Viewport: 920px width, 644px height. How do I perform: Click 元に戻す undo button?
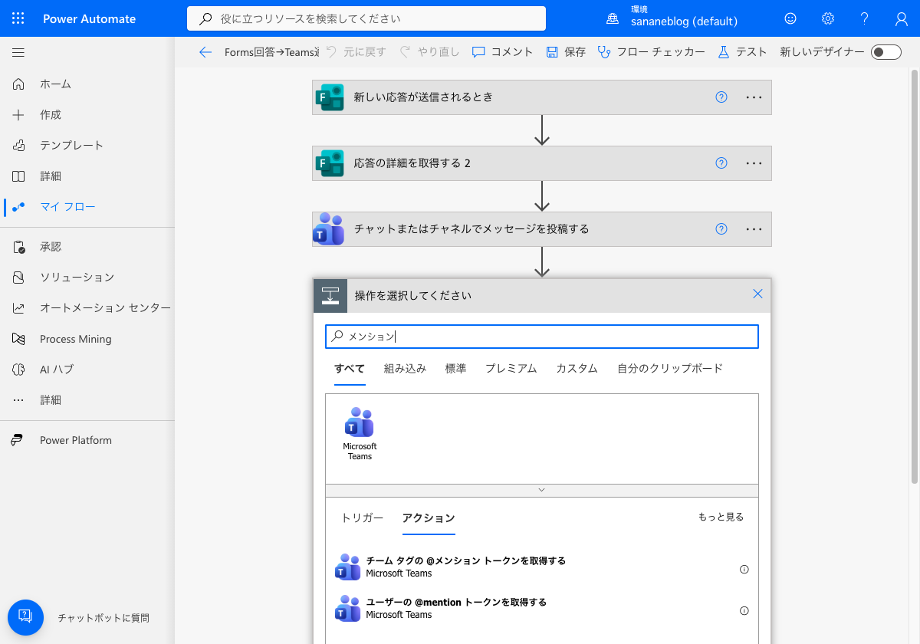coord(356,52)
